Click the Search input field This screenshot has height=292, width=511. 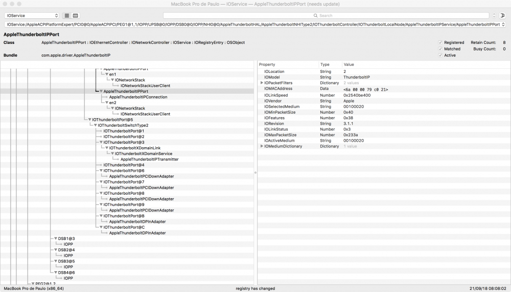pos(326,16)
